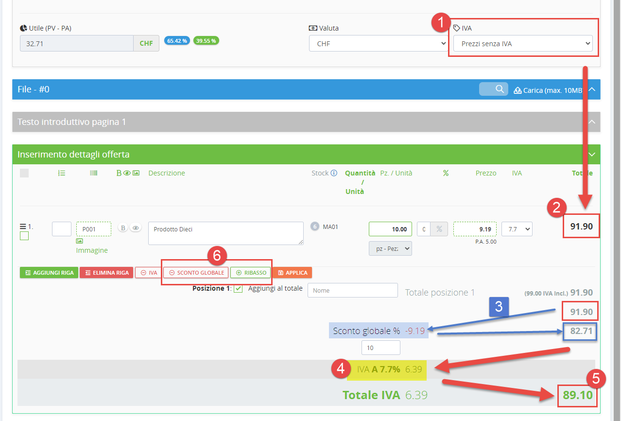This screenshot has width=621, height=421.
Task: Open the 7.7 IVA rate dropdown
Action: [517, 229]
